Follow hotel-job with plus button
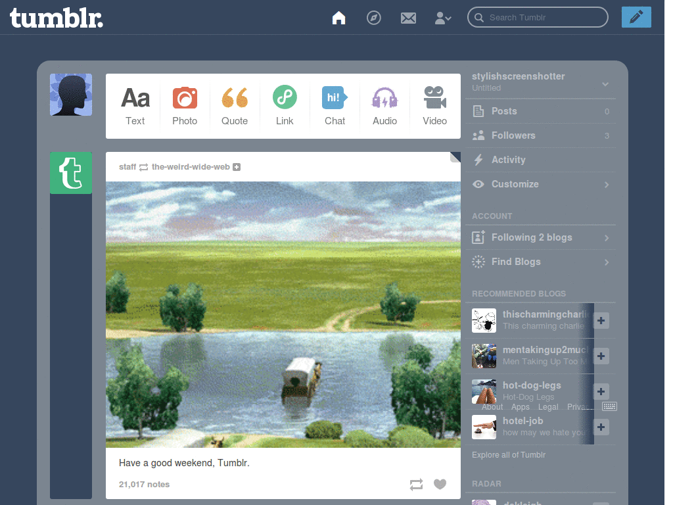Image resolution: width=673 pixels, height=505 pixels. (x=601, y=427)
